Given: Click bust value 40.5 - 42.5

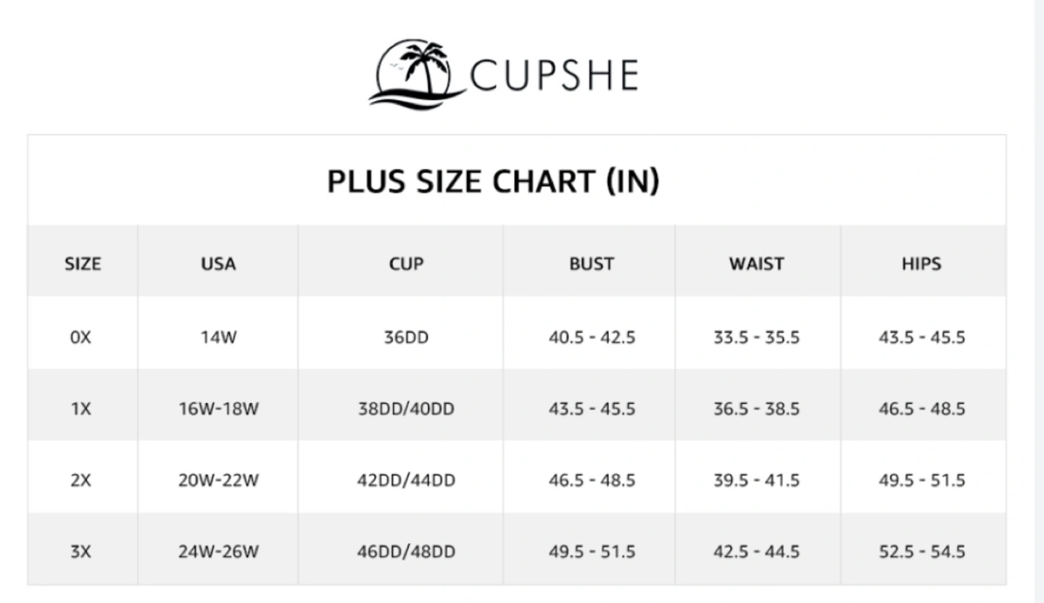Looking at the screenshot, I should click(592, 338).
